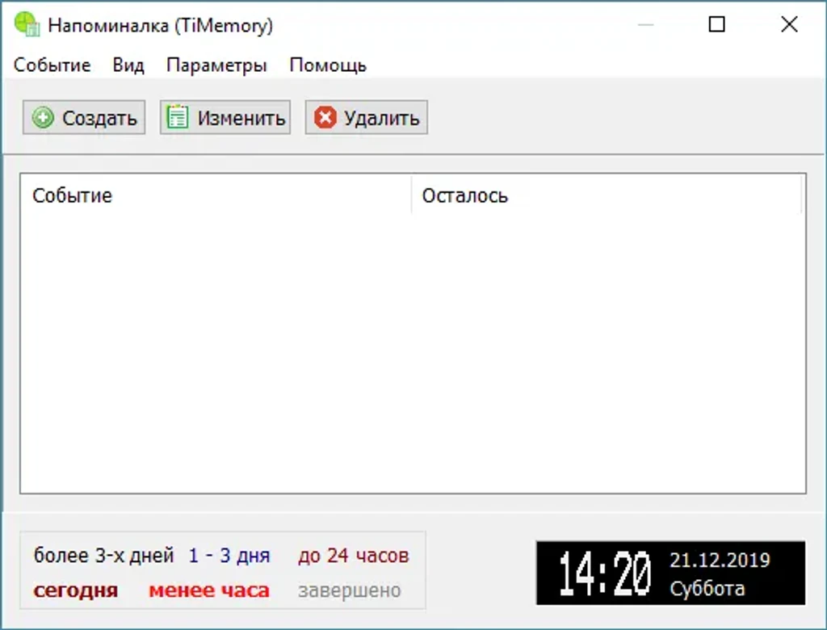Image resolution: width=827 pixels, height=630 pixels.
Task: Click the 14:20 clock display
Action: point(605,573)
